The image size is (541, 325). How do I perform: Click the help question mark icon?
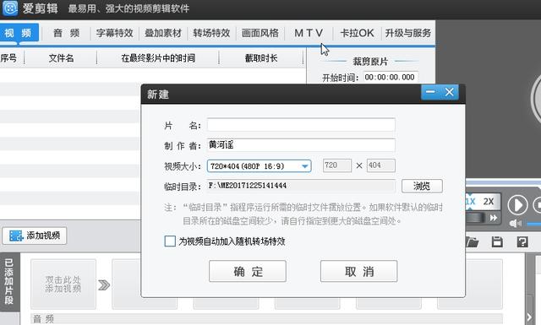[522, 242]
